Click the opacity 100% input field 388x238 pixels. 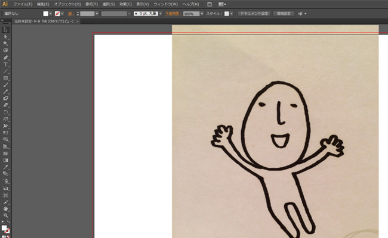[190, 13]
